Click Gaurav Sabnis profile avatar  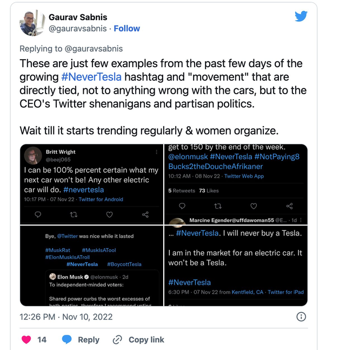click(x=32, y=23)
